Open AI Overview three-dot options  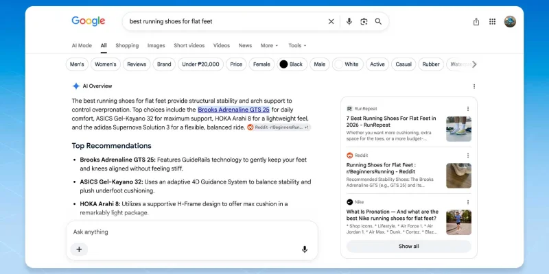click(x=474, y=86)
